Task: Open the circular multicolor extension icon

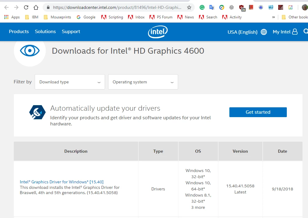Action: (222, 7)
